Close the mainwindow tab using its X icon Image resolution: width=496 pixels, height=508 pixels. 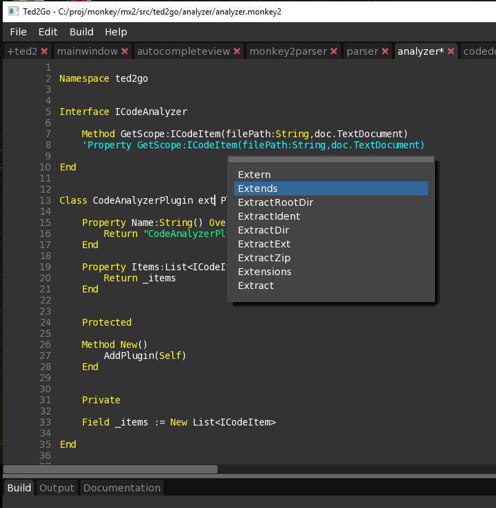[125, 51]
